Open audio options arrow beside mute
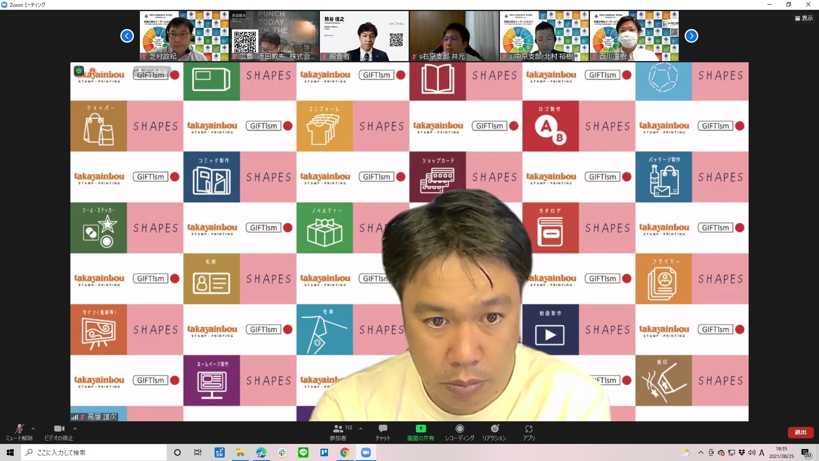The height and width of the screenshot is (461, 819). 33,429
